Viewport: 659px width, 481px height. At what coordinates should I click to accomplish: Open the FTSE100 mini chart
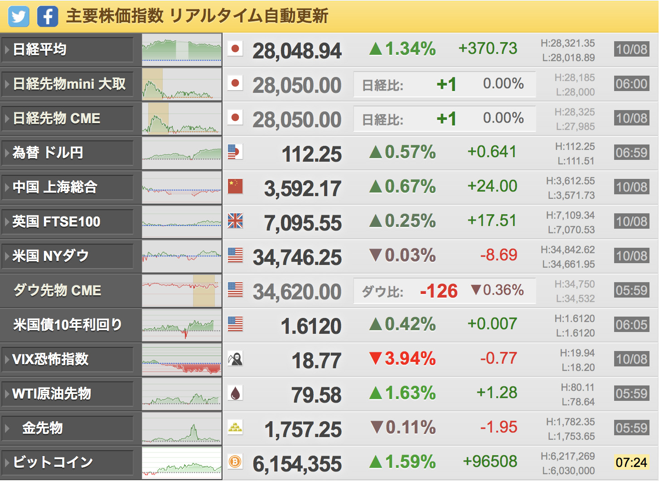pyautogui.click(x=182, y=222)
